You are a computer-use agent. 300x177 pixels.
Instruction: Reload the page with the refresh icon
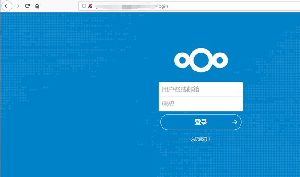(27, 6)
